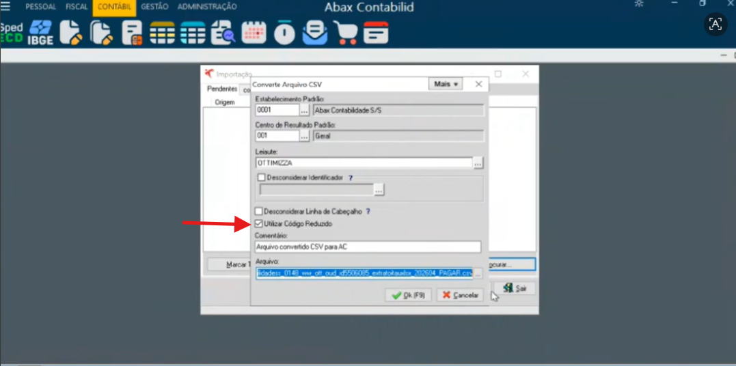Open the red calendar icon

pos(254,33)
